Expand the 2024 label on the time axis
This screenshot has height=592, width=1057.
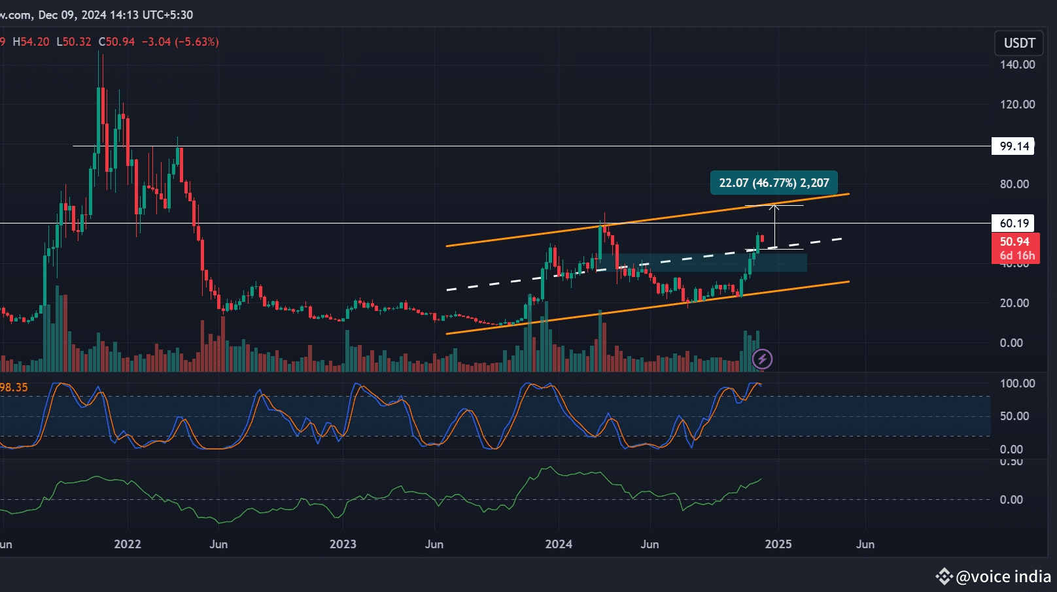[559, 544]
